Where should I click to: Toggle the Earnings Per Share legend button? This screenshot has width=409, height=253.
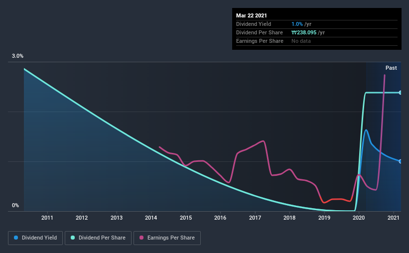click(167, 238)
